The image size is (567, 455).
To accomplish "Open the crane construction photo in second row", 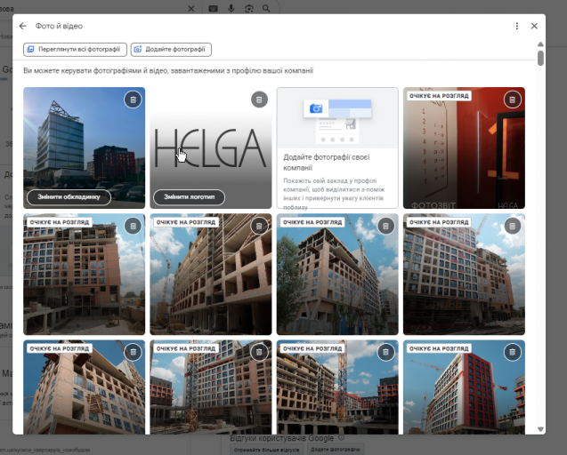I will (211, 275).
